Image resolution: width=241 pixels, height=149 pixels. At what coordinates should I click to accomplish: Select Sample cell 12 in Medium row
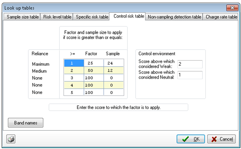point(113,70)
